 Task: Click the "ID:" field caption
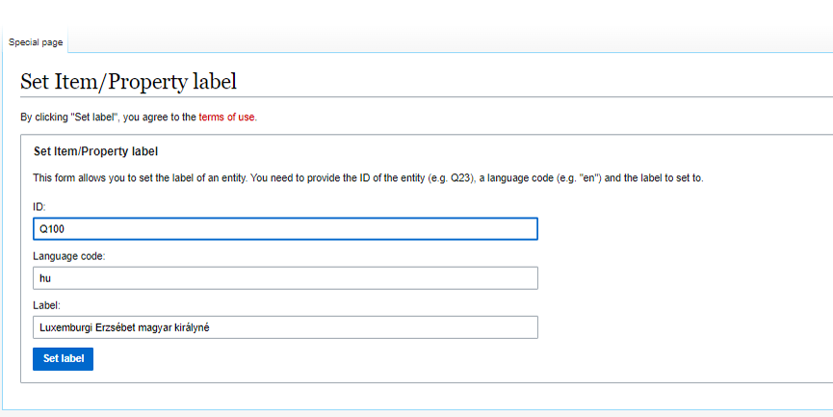pos(39,207)
